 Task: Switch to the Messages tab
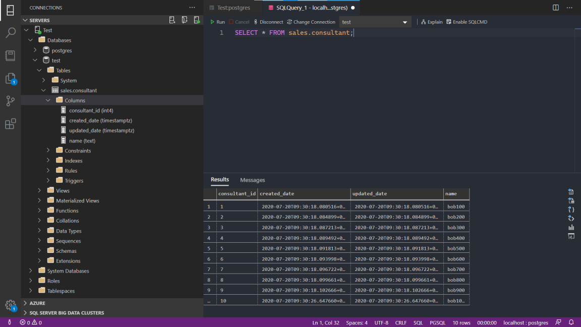(252, 180)
